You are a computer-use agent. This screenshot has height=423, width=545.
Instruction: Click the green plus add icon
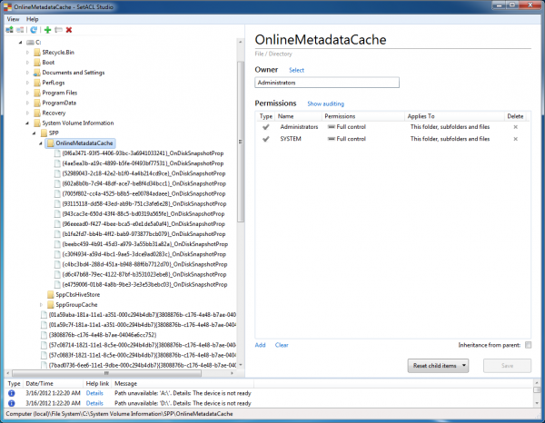pos(47,30)
